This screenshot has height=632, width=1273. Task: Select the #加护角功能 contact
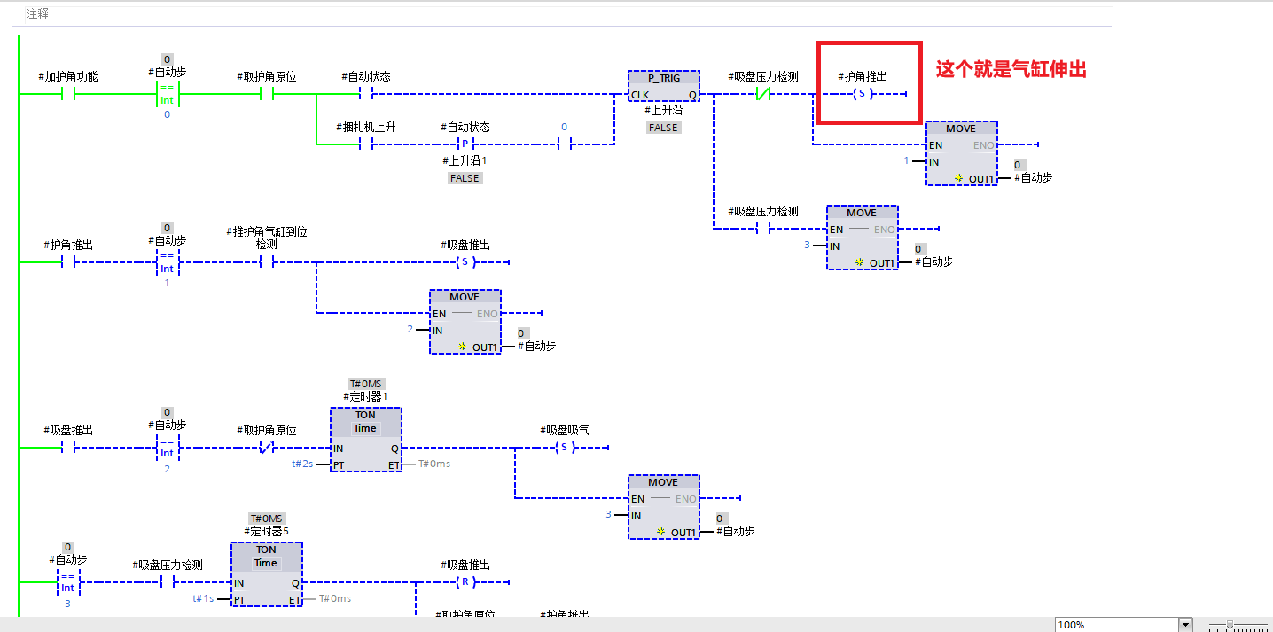coord(67,93)
